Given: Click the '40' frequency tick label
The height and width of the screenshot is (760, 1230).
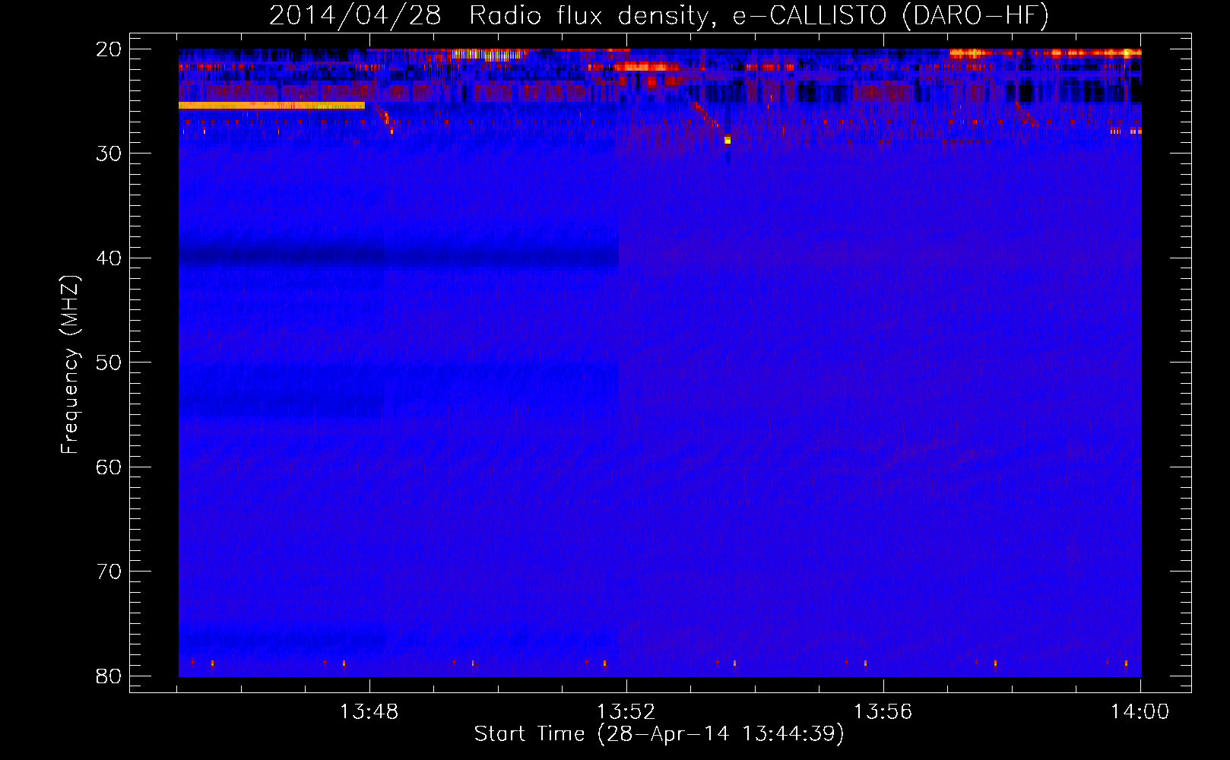Looking at the screenshot, I should pyautogui.click(x=109, y=258).
